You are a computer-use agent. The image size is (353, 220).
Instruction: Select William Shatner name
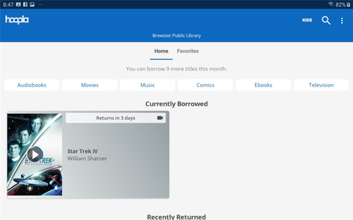coord(87,159)
